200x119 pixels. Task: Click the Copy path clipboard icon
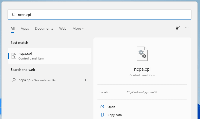(102, 115)
